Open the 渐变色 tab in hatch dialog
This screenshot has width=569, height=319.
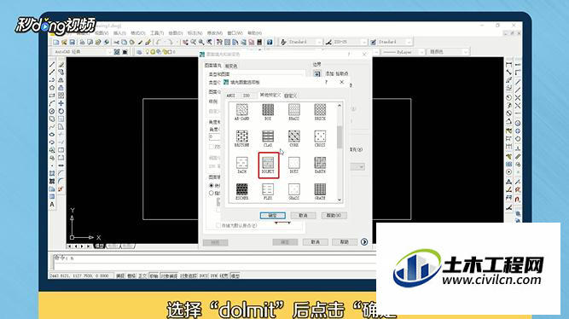click(231, 66)
